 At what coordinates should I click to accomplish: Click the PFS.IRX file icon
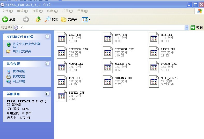(x=62, y=81)
